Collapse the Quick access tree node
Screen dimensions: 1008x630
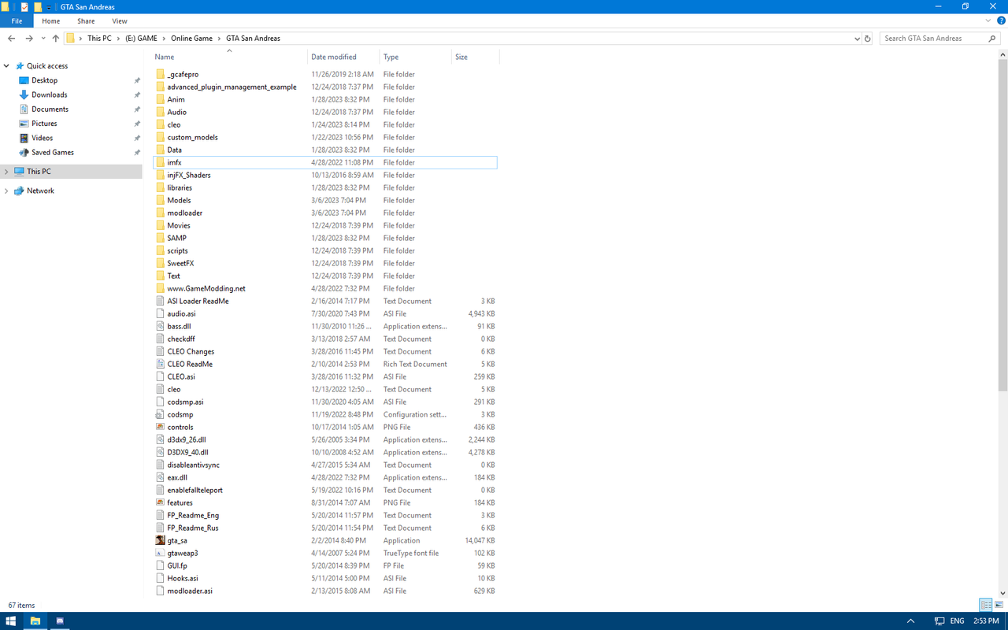[6, 66]
